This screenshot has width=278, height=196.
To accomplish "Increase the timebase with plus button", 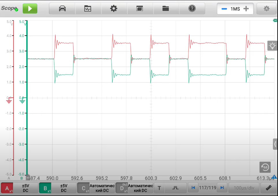I will 246,9.
